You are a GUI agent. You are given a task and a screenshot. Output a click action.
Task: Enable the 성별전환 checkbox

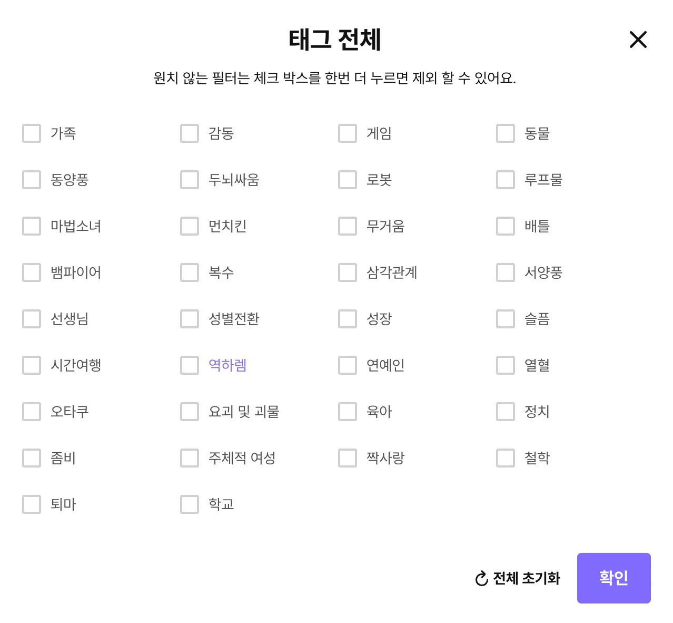(x=189, y=319)
